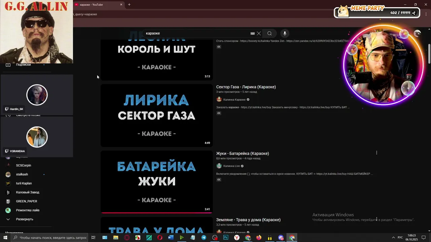The image size is (431, 242).
Task: Open more actions for Жуки - Батарейка video
Action: click(376, 153)
